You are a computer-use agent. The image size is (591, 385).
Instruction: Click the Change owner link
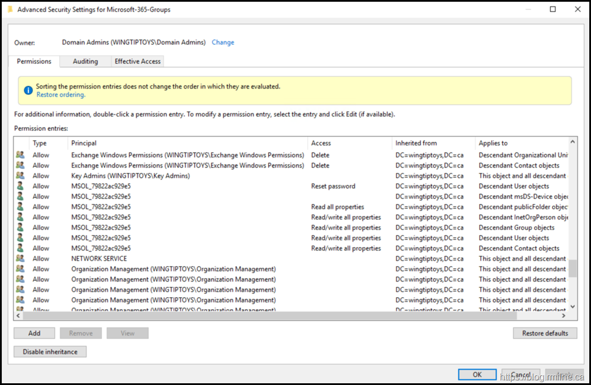tap(223, 43)
